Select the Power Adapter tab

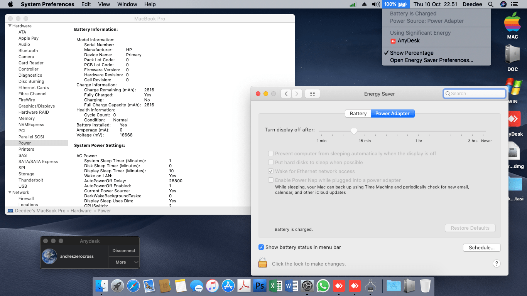pyautogui.click(x=393, y=113)
